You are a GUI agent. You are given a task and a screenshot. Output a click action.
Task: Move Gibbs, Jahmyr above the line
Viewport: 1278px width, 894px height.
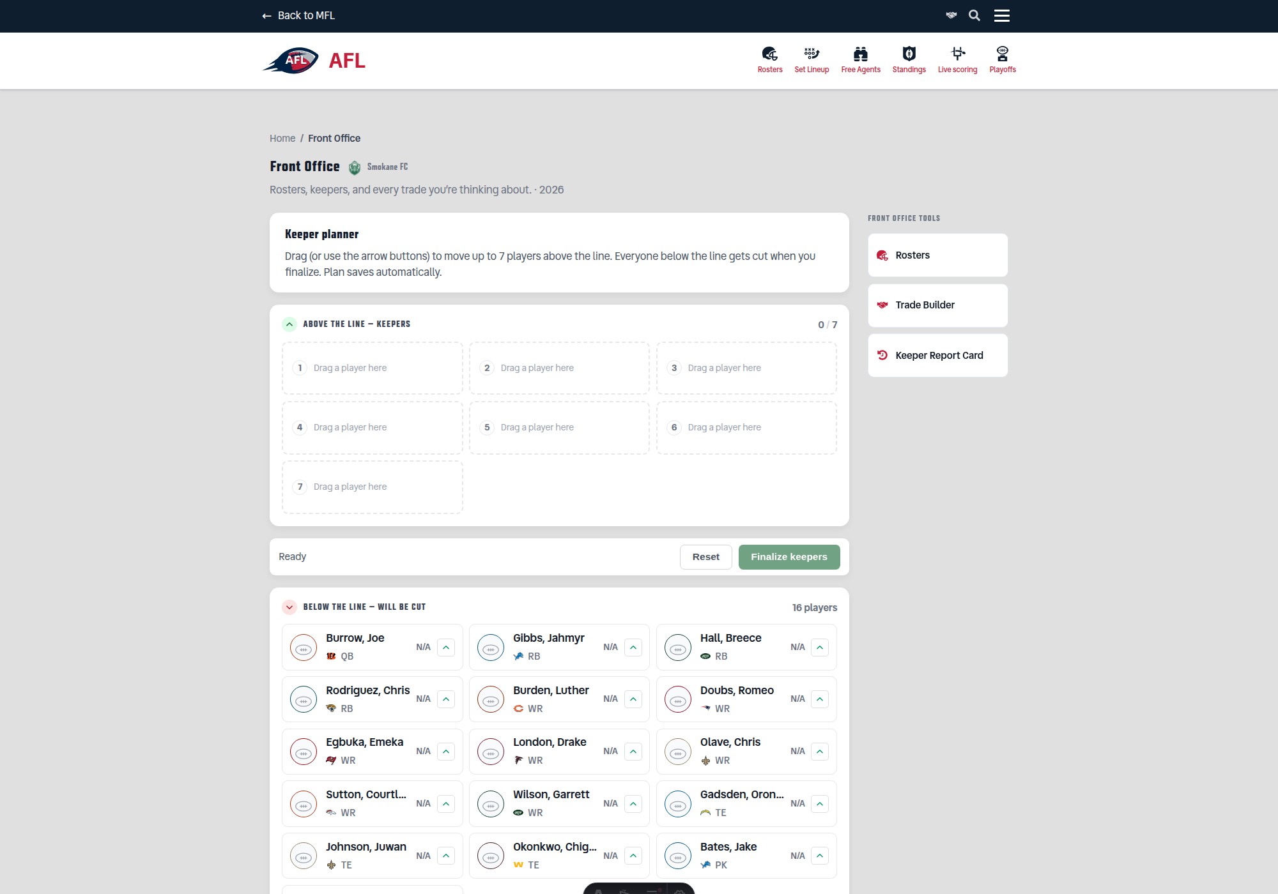[633, 648]
